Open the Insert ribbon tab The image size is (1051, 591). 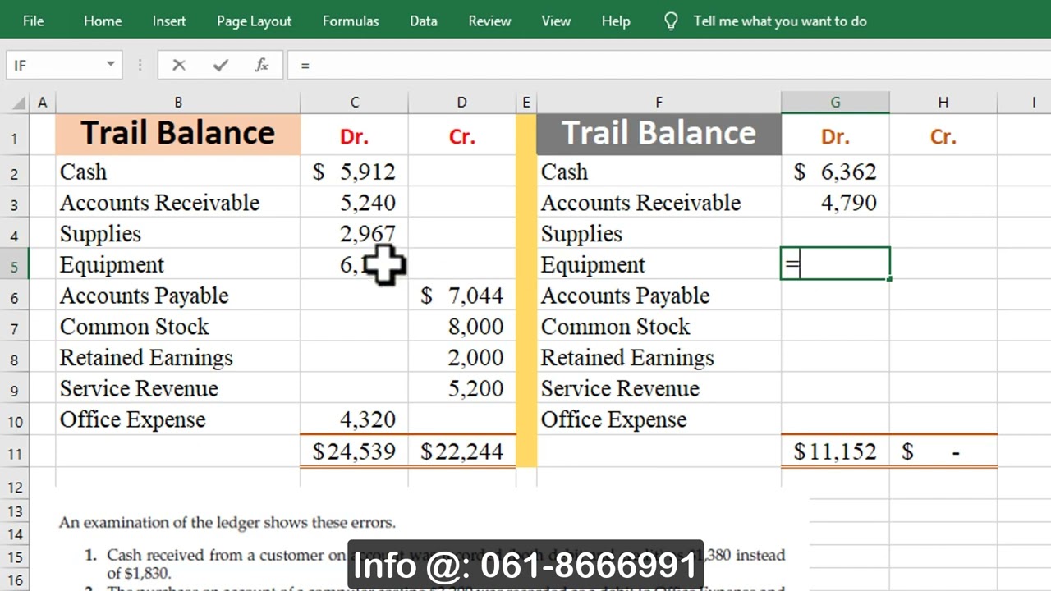[169, 21]
